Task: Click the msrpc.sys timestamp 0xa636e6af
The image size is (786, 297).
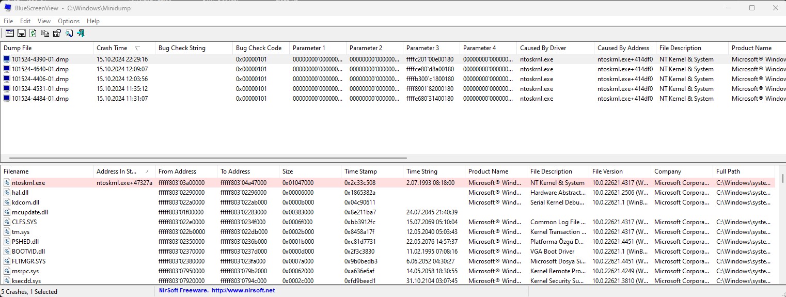Action: 359,271
